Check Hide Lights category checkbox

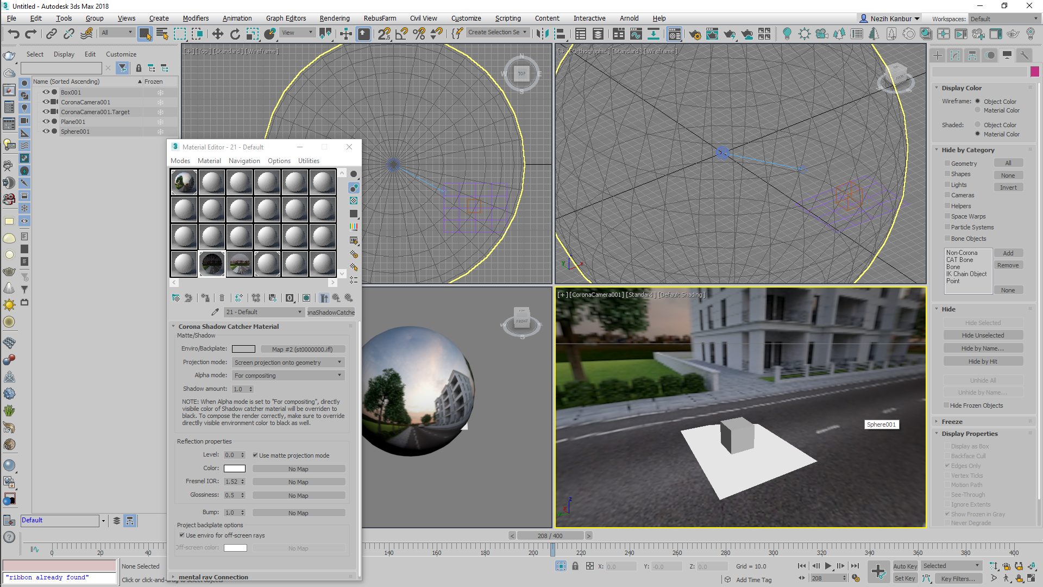(947, 185)
